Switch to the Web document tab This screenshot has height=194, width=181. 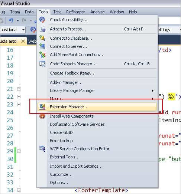pyautogui.click(x=32, y=41)
